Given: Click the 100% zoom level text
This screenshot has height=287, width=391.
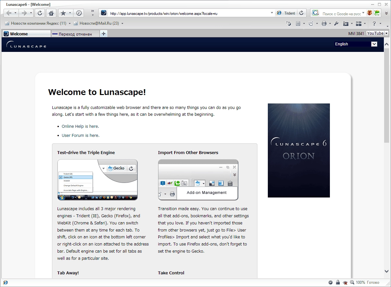Looking at the screenshot, I should tap(360, 282).
